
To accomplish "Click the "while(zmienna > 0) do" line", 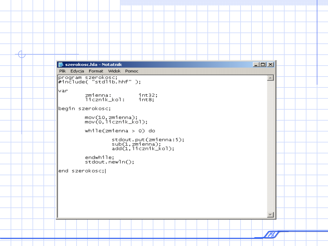I will tap(120, 131).
